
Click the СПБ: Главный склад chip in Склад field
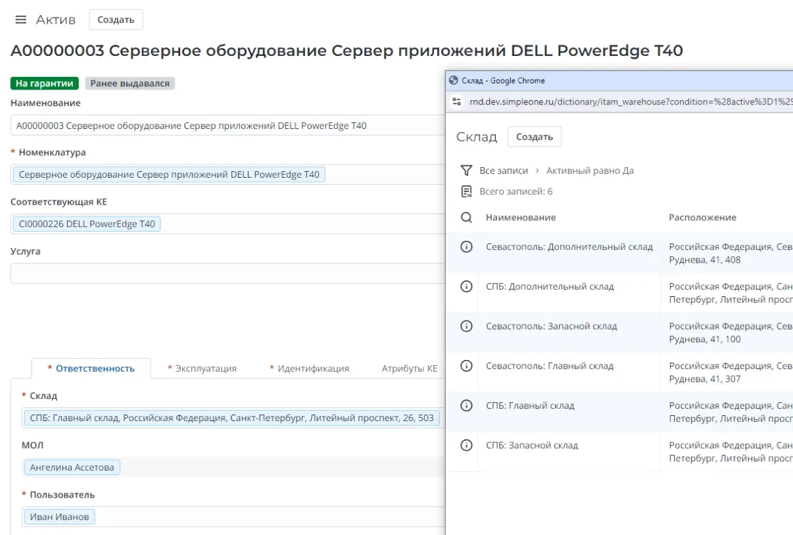(232, 418)
